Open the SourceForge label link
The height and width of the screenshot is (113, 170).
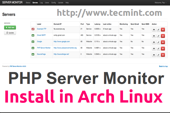[x=41, y=54]
